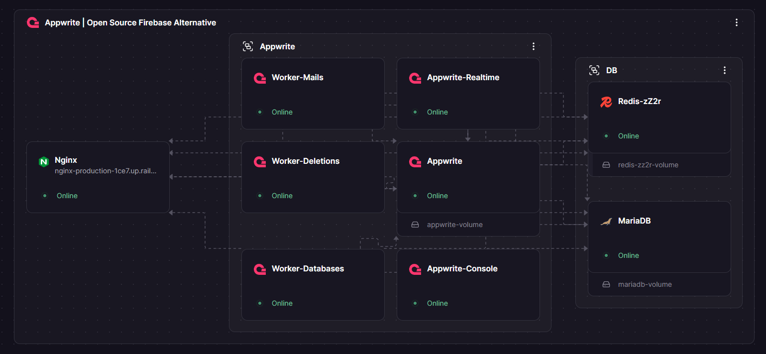Click the DB group header icon
766x354 pixels.
coord(594,70)
